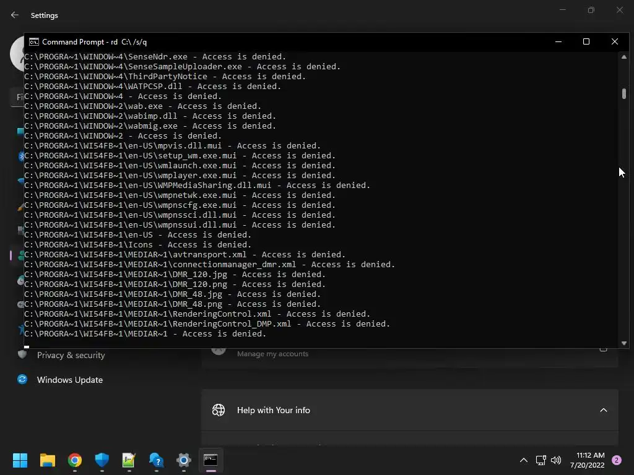Click the Command Prompt scrollbar thumb
Image resolution: width=634 pixels, height=475 pixels.
pyautogui.click(x=624, y=93)
